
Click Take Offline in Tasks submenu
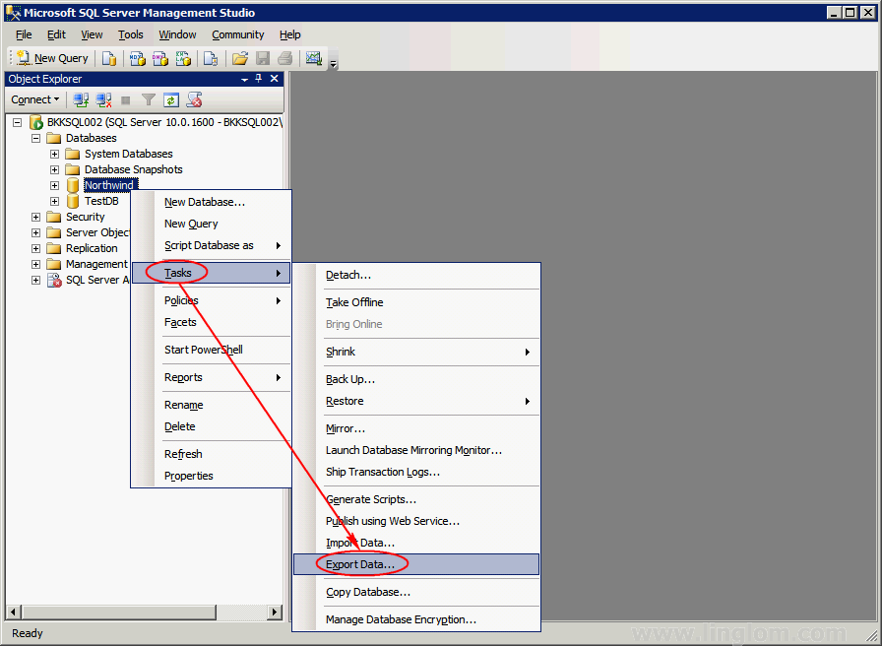[x=416, y=302]
